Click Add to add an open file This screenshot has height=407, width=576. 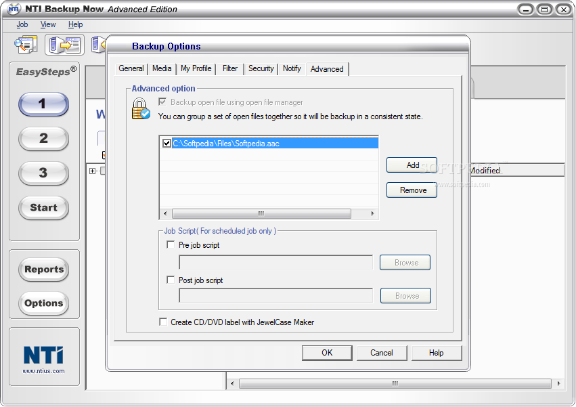click(412, 165)
